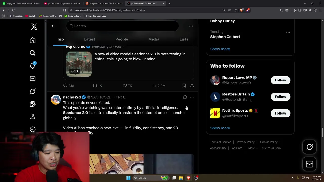Image resolution: width=324 pixels, height=182 pixels.
Task: Show more Who to follow suggestions
Action: pos(220,128)
